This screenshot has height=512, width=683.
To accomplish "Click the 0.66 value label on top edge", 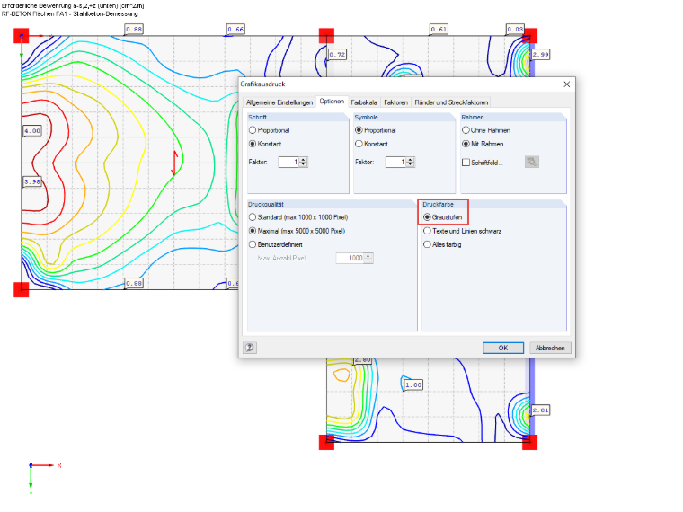I will tap(235, 29).
